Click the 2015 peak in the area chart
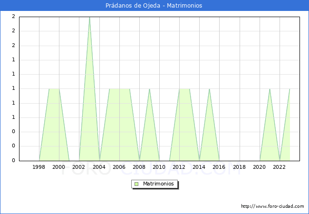The width and height of the screenshot is (309, 214). pos(209,89)
